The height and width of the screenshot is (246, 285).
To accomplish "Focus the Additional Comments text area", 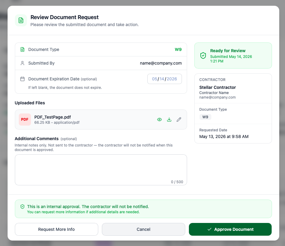I will coord(101,170).
